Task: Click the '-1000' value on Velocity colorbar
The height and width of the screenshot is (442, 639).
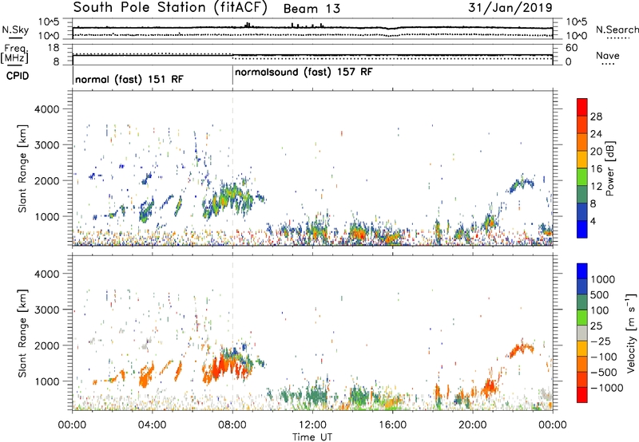Action: pyautogui.click(x=607, y=388)
